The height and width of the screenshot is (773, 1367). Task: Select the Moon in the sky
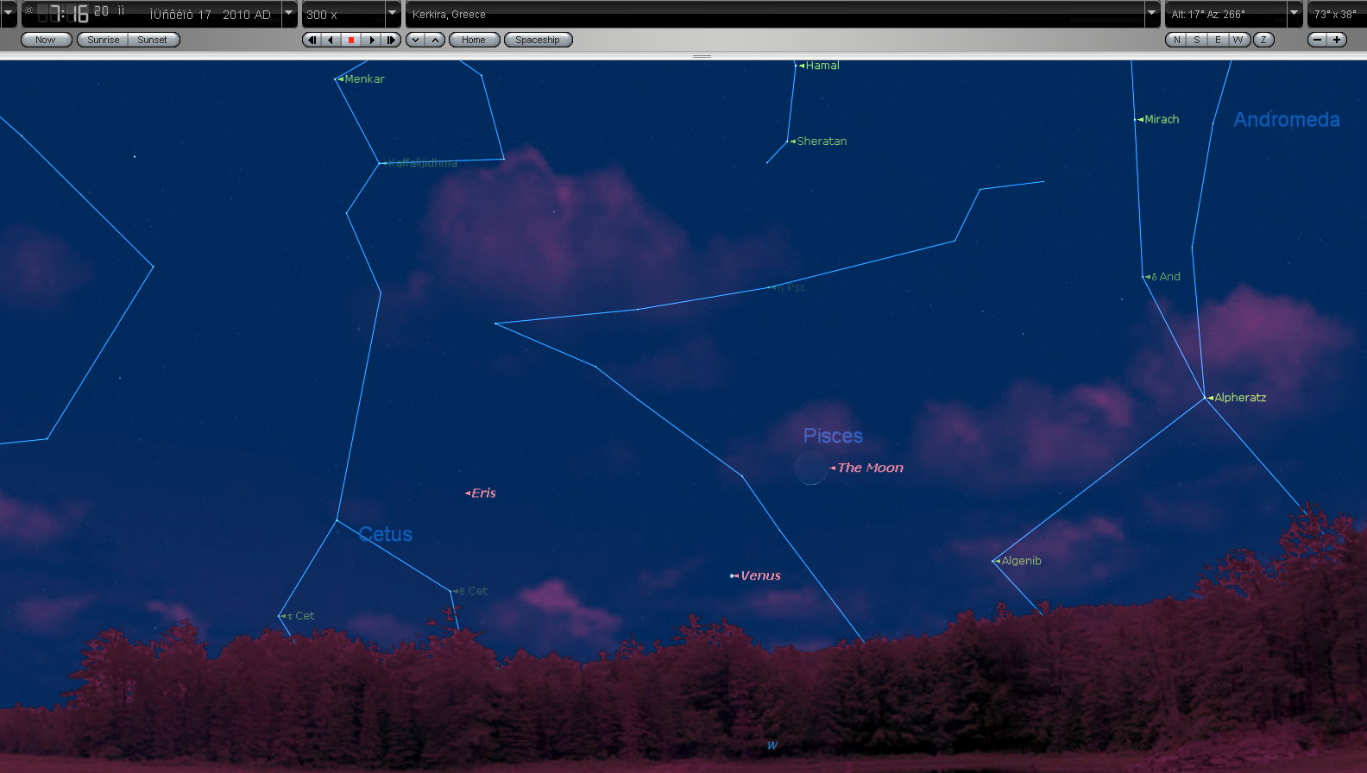[810, 468]
